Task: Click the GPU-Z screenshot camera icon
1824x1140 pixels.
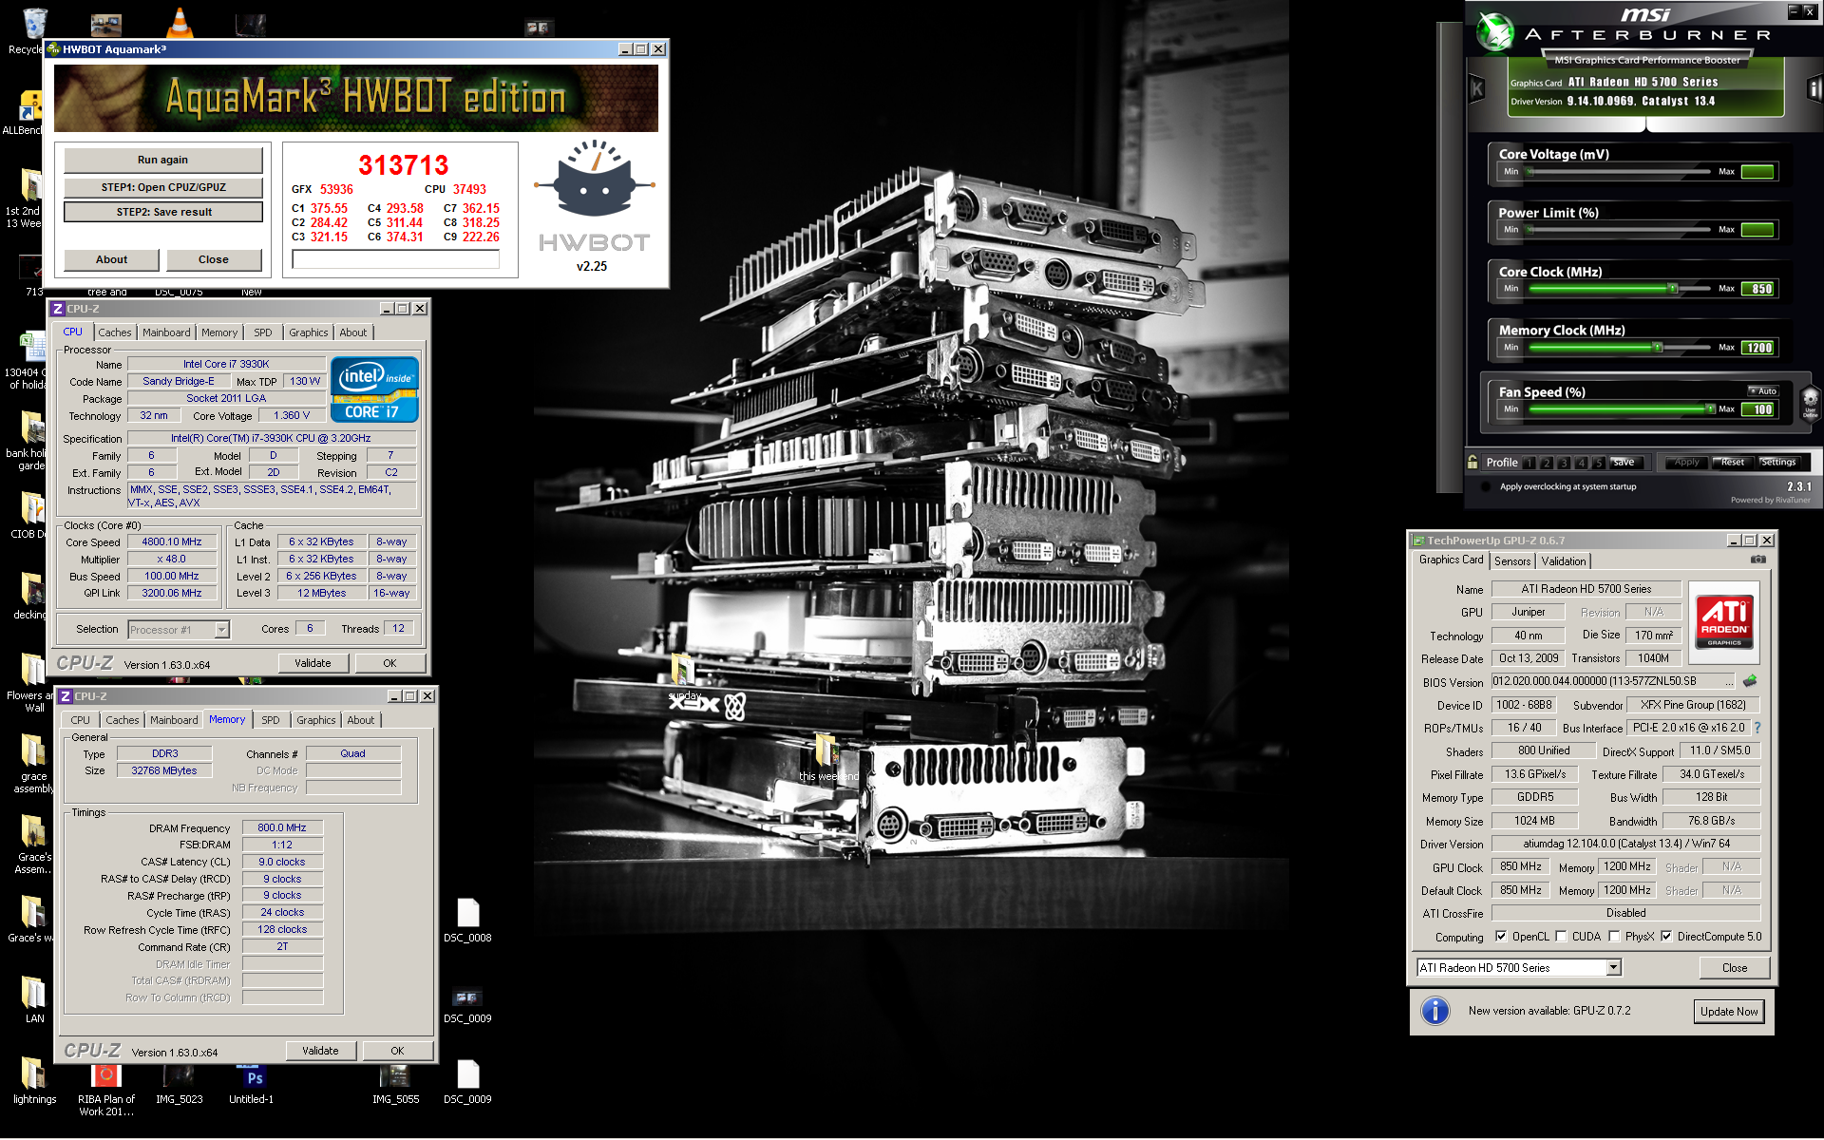Action: click(x=1758, y=560)
